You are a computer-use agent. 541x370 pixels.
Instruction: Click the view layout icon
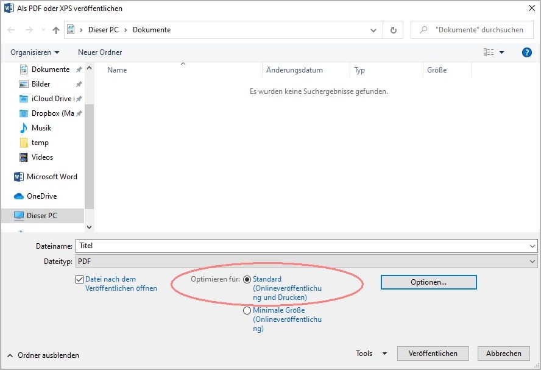point(489,52)
